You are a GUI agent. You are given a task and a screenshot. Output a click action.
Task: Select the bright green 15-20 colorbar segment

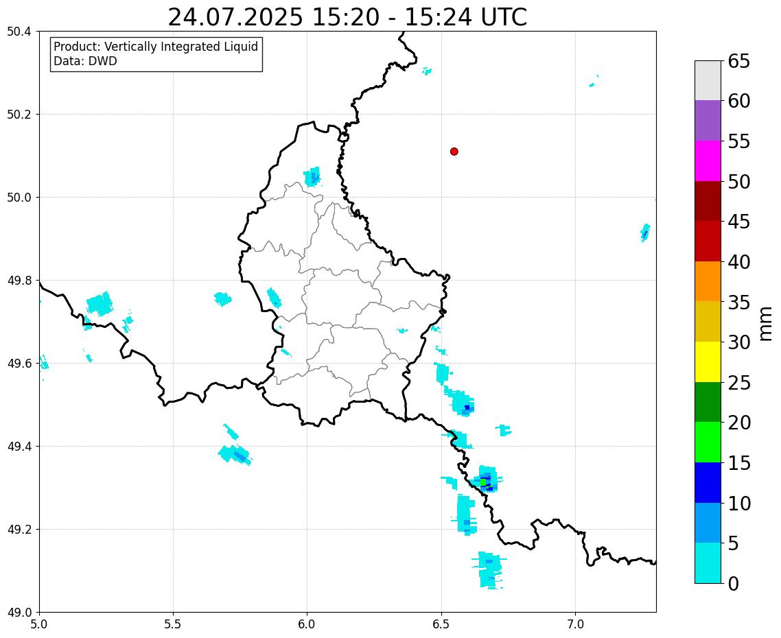pos(708,442)
